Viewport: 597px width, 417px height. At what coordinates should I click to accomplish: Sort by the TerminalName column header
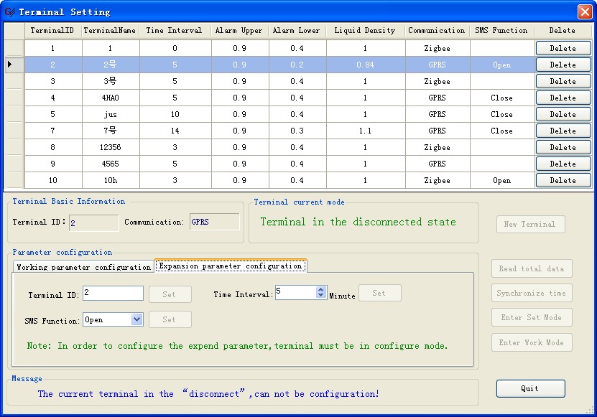pos(110,31)
